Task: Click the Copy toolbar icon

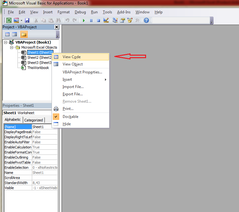Action: (x=44, y=20)
